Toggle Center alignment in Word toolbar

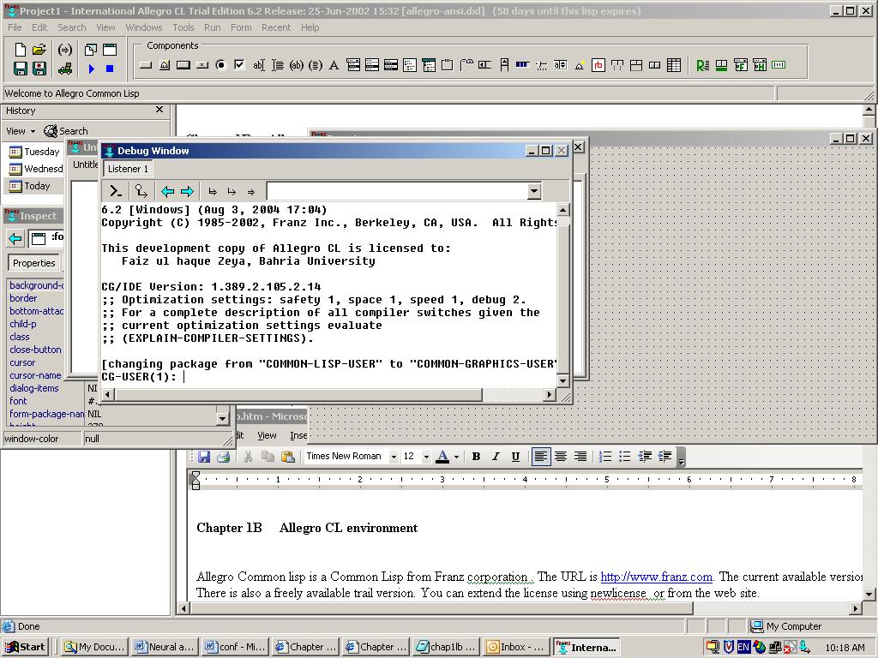[x=561, y=457]
